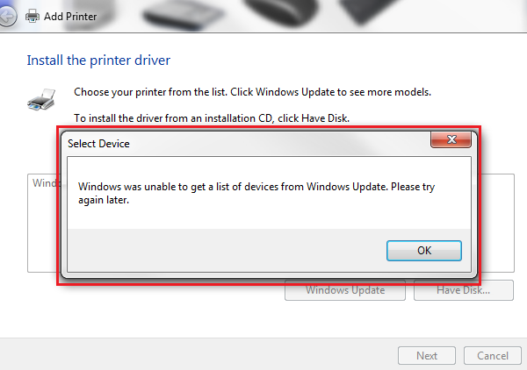The image size is (527, 370).
Task: Click the Next button
Action: pyautogui.click(x=427, y=356)
